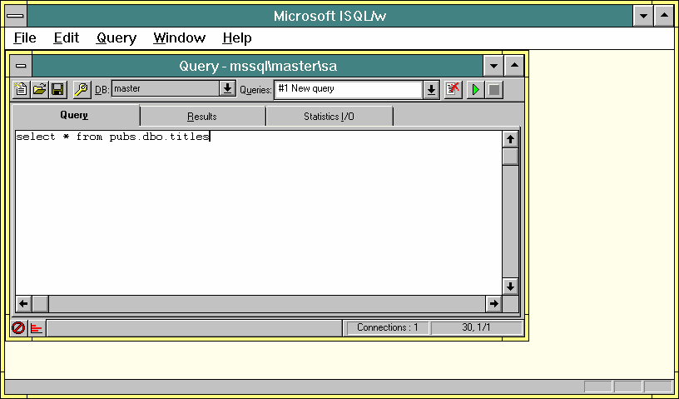Viewport: 679px width, 399px height.
Task: Switch to the Query tab
Action: (76, 115)
